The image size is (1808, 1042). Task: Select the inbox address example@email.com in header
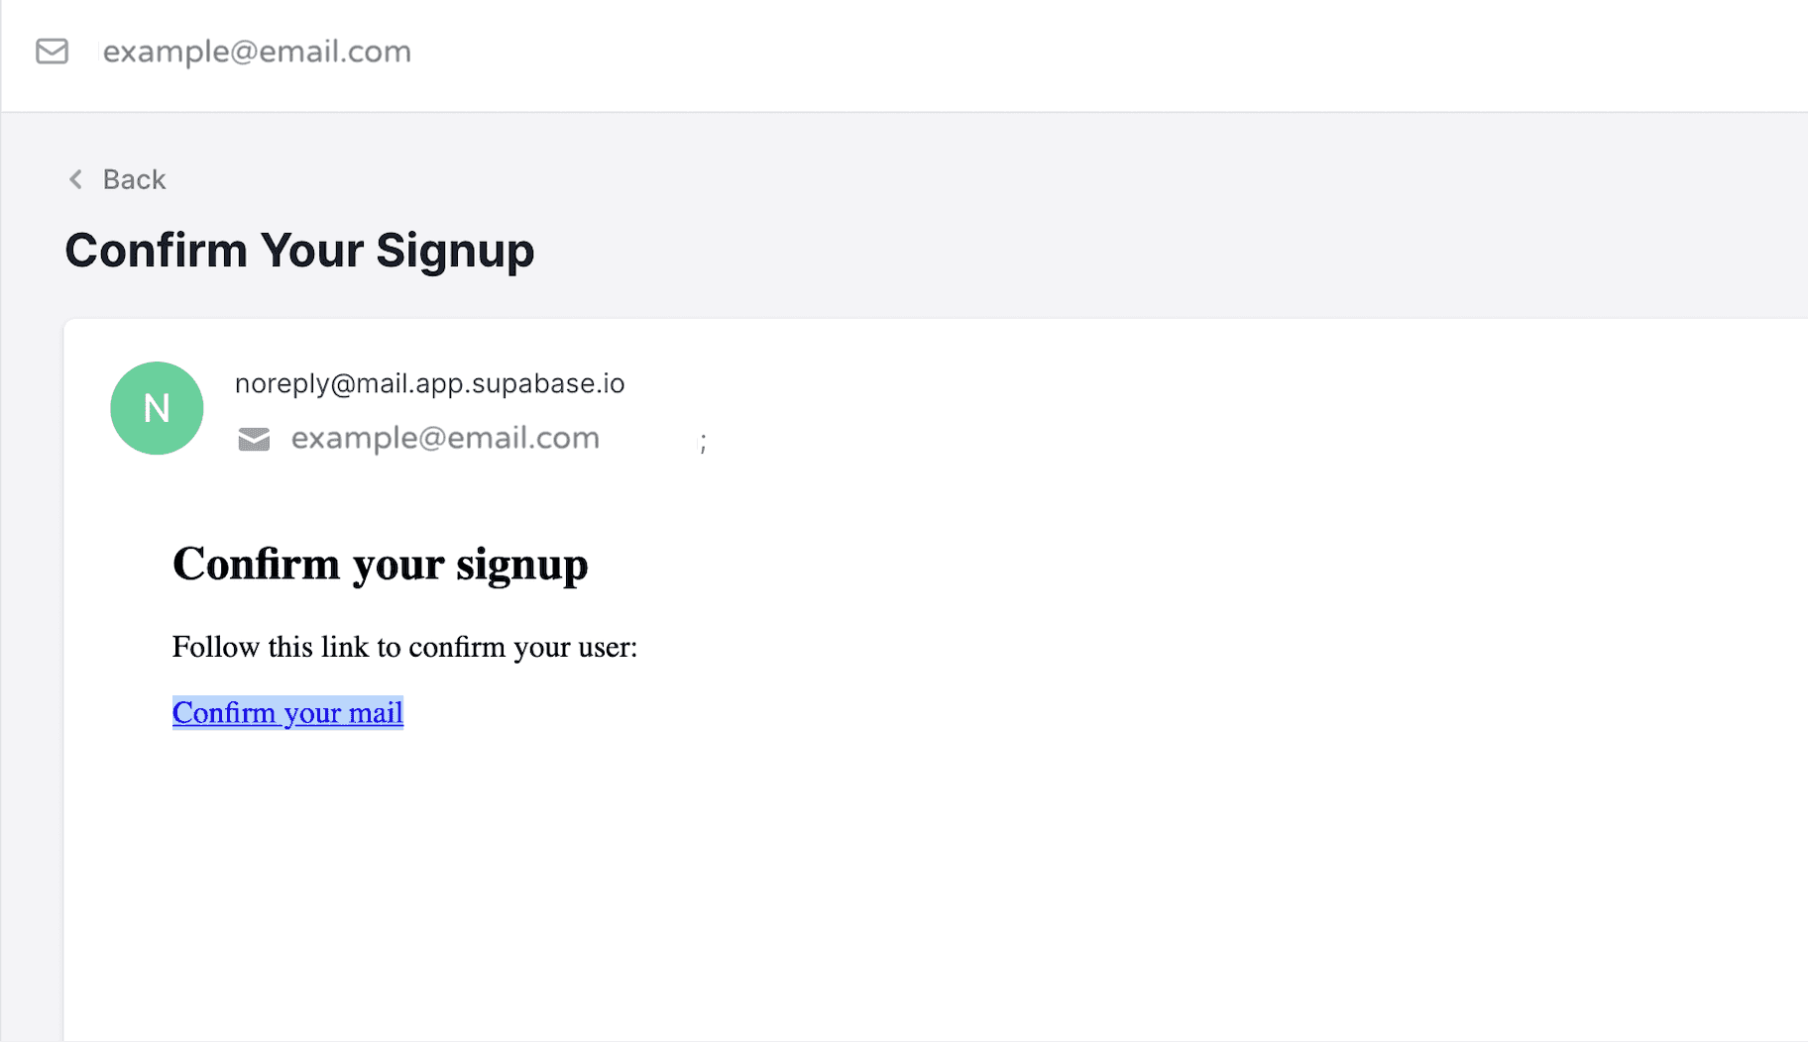point(257,52)
